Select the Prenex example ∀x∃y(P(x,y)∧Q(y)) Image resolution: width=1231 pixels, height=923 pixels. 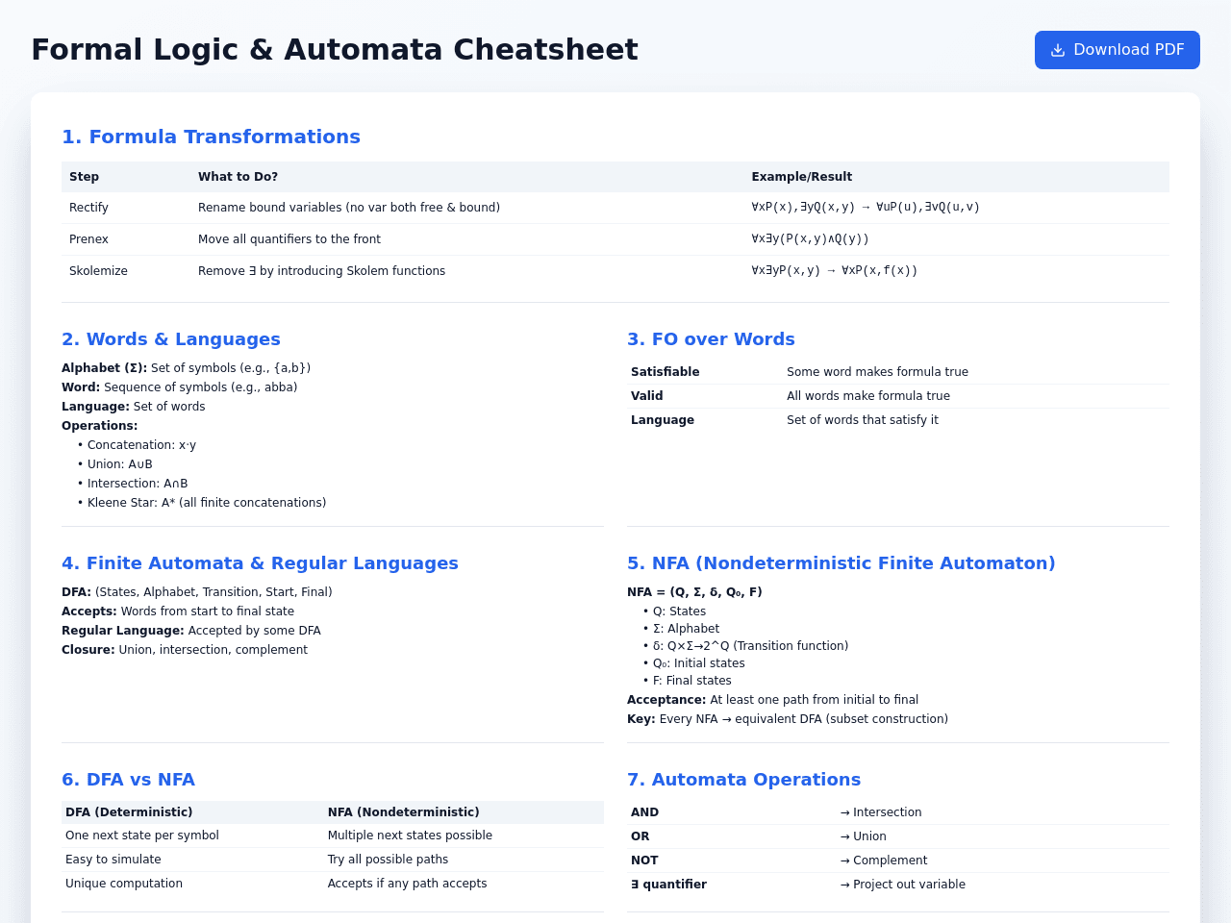[810, 238]
